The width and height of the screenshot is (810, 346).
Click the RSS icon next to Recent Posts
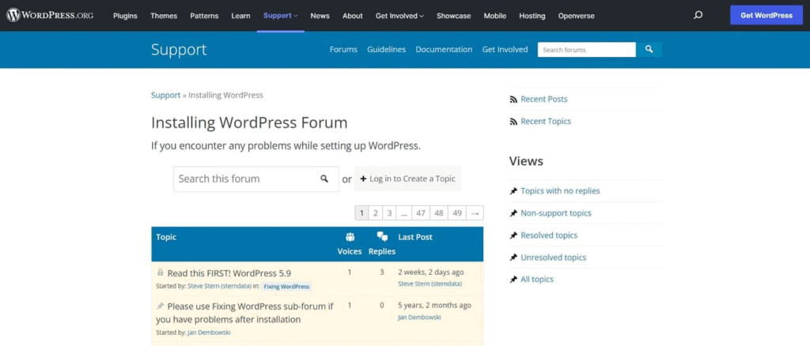[x=513, y=99]
